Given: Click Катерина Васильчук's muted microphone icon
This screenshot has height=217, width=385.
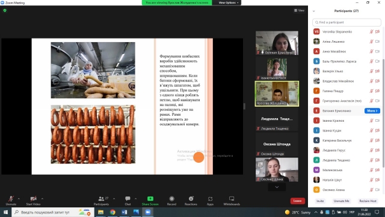Looking at the screenshot, I should coord(372,140).
